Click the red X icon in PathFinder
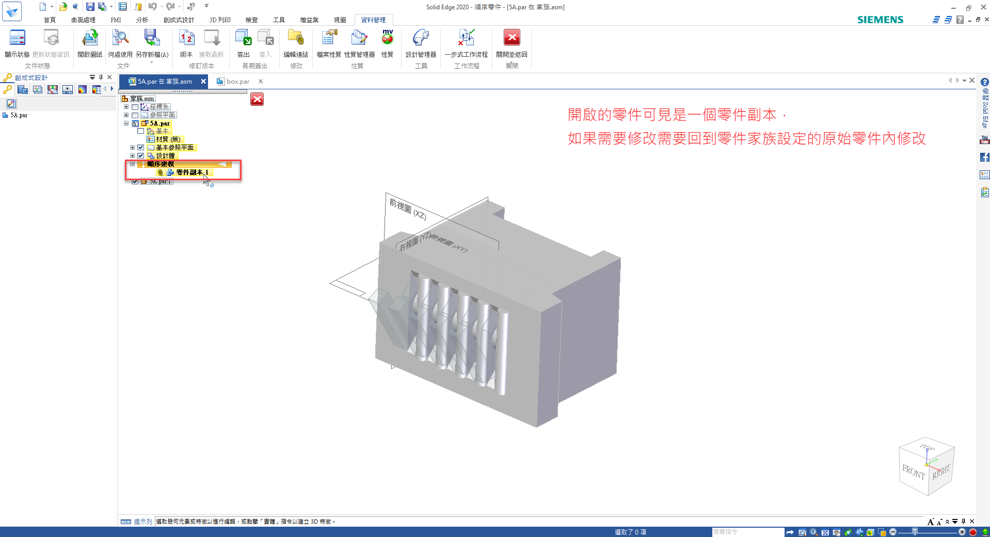990x537 pixels. click(x=257, y=99)
